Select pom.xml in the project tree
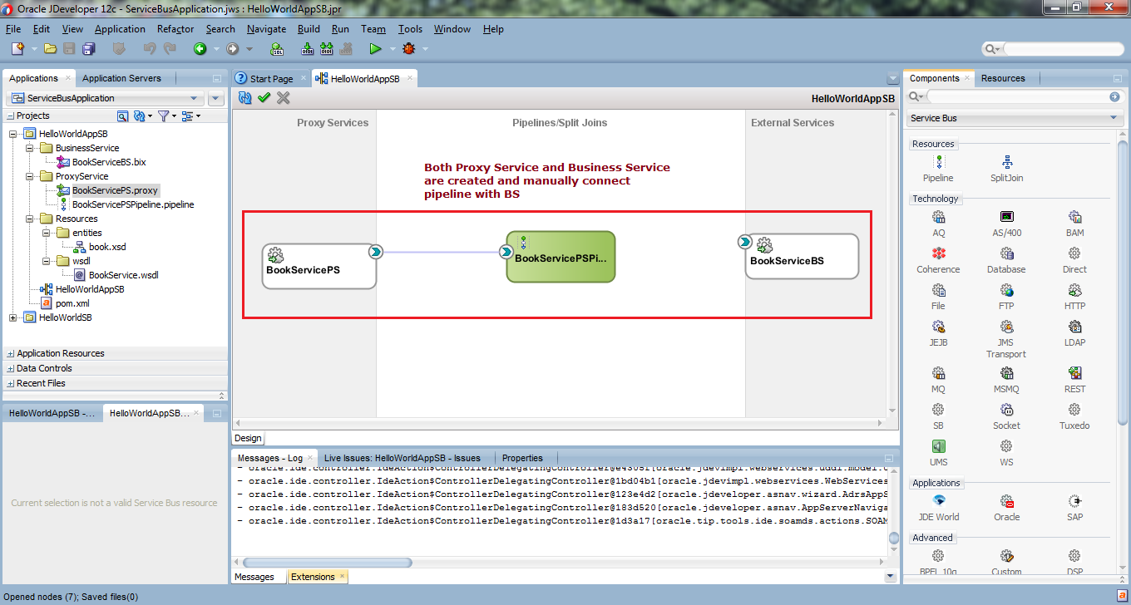The height and width of the screenshot is (605, 1131). tap(72, 303)
